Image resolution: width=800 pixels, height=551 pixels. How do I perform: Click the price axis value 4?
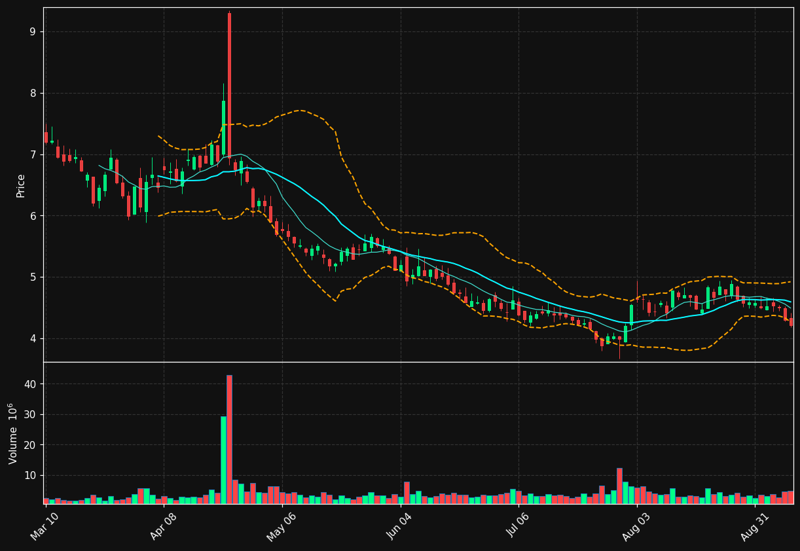pyautogui.click(x=33, y=338)
